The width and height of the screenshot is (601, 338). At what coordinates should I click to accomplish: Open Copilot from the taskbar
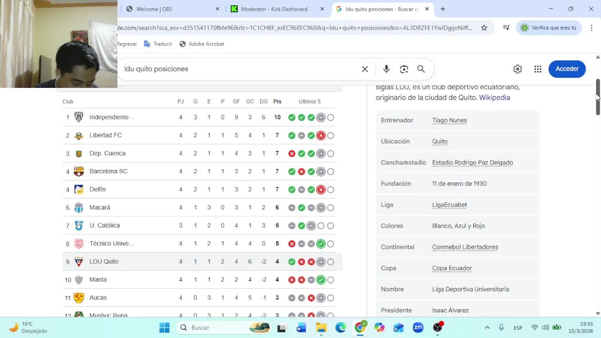click(x=379, y=328)
